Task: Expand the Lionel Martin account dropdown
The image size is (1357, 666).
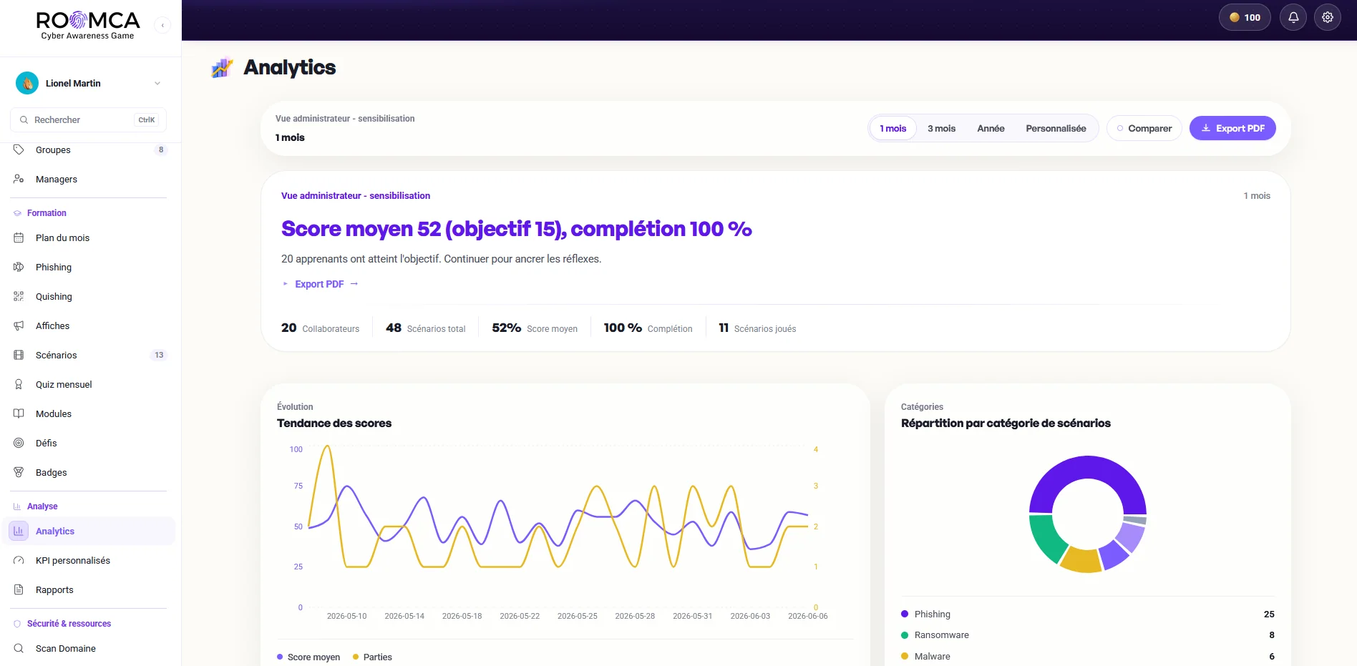Action: [x=157, y=83]
